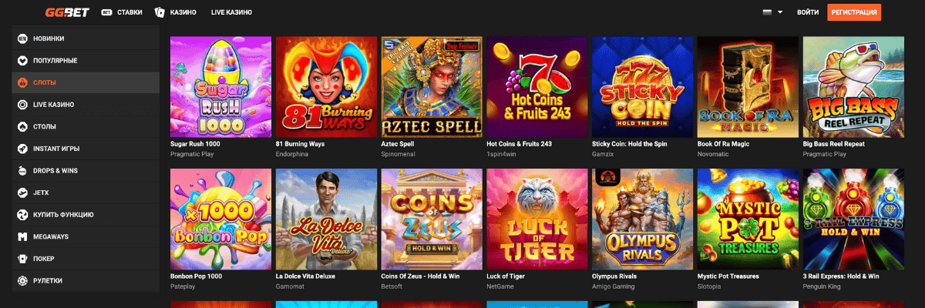Open Казино from the top navigation

point(175,12)
